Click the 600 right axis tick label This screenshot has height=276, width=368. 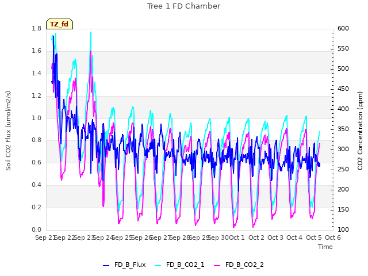[343, 28]
